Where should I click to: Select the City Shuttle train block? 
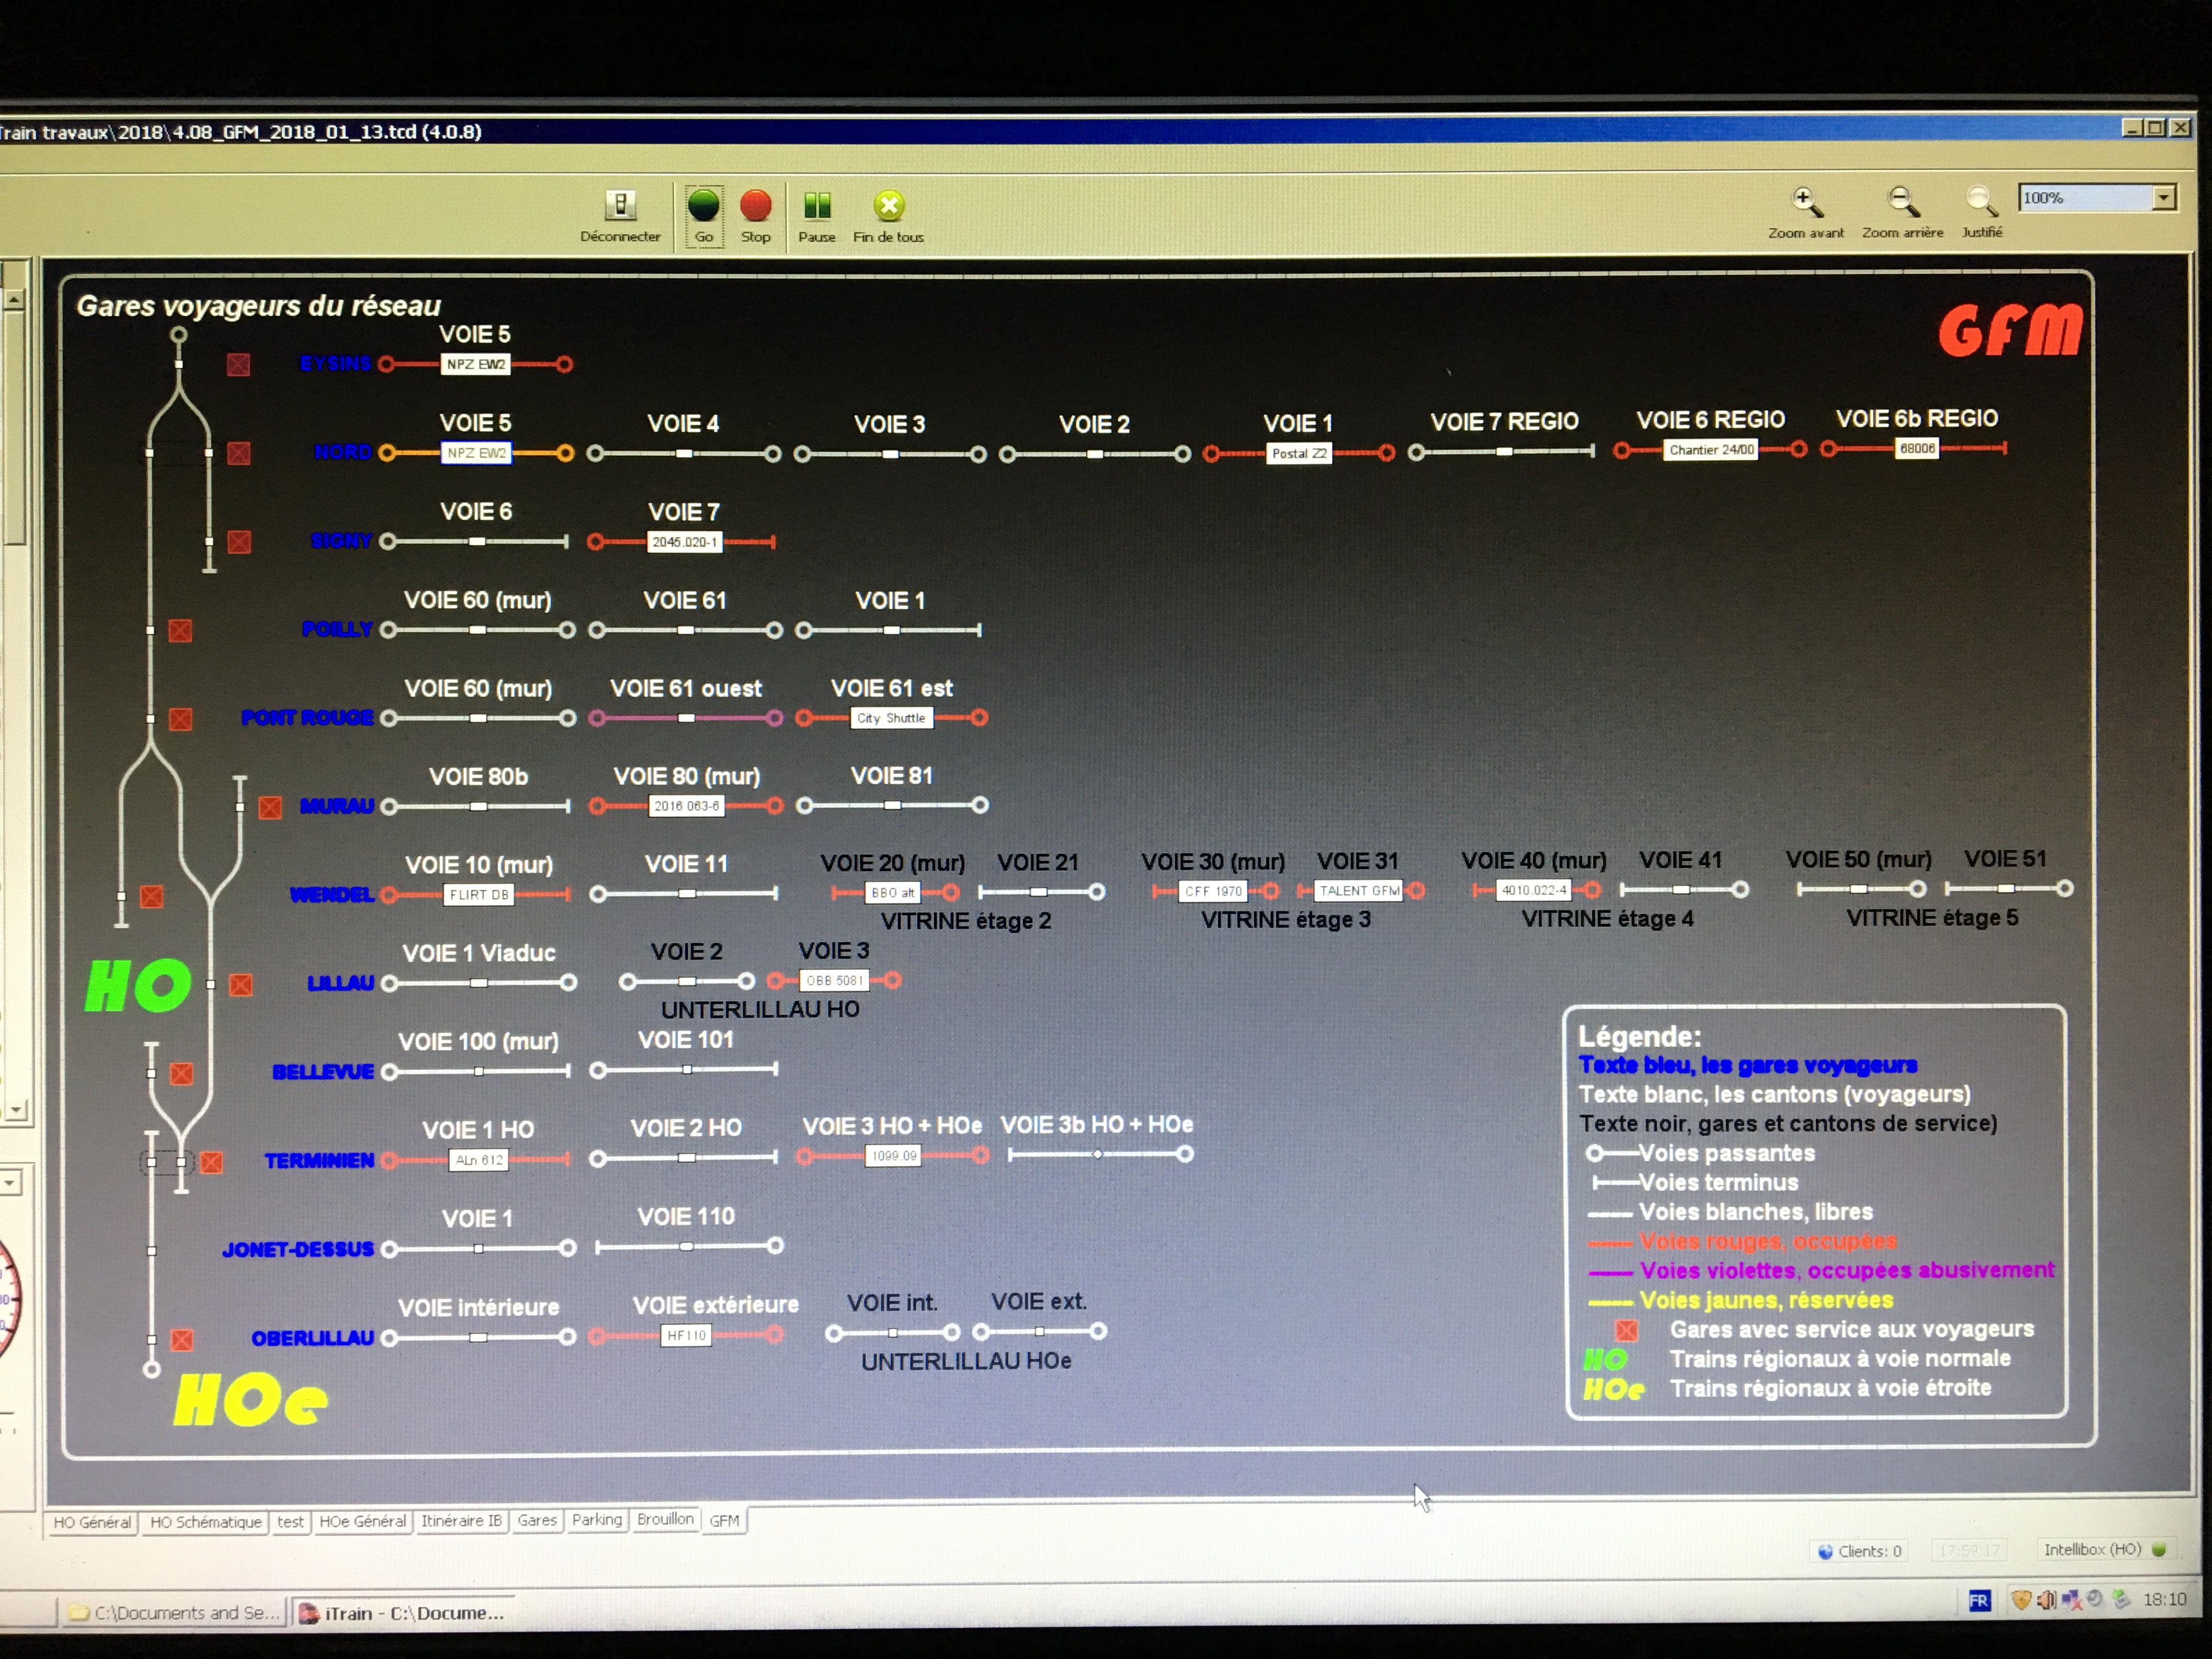(x=891, y=718)
